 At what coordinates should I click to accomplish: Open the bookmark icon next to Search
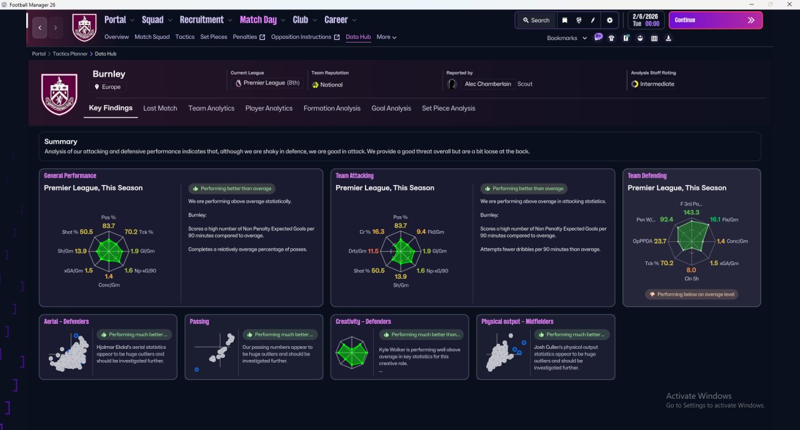coord(564,20)
